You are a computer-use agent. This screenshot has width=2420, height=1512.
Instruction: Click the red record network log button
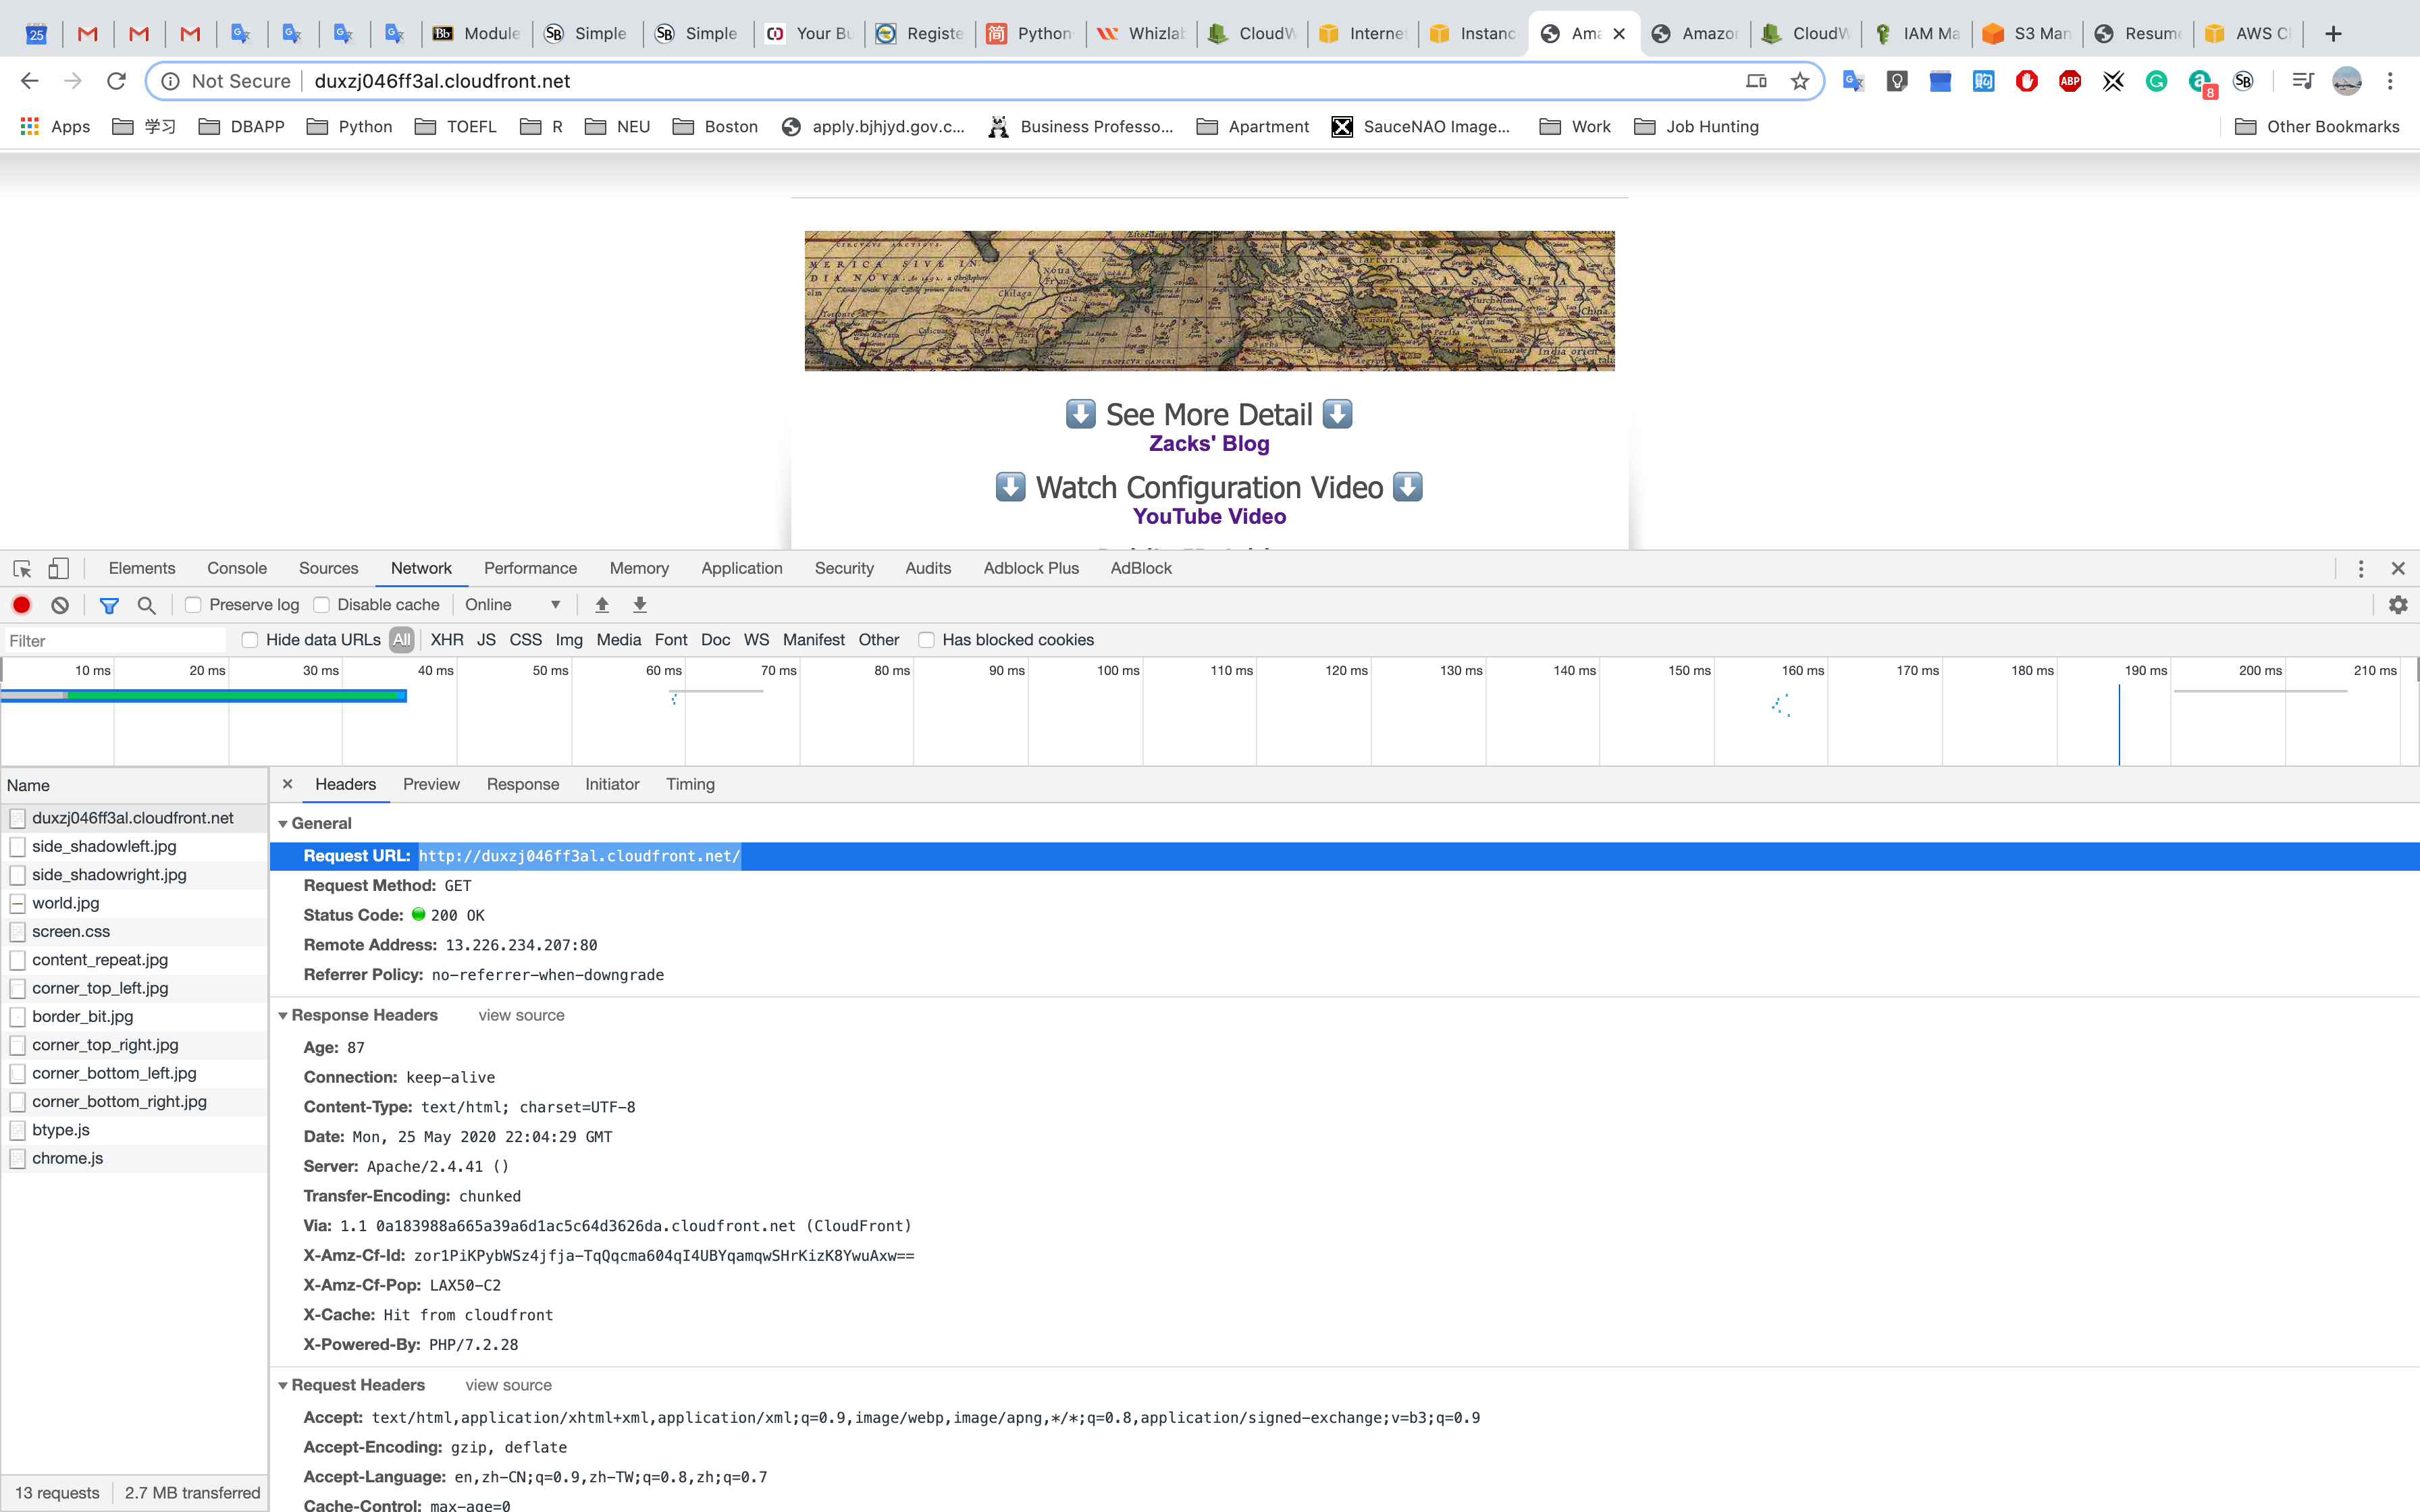coord(21,605)
